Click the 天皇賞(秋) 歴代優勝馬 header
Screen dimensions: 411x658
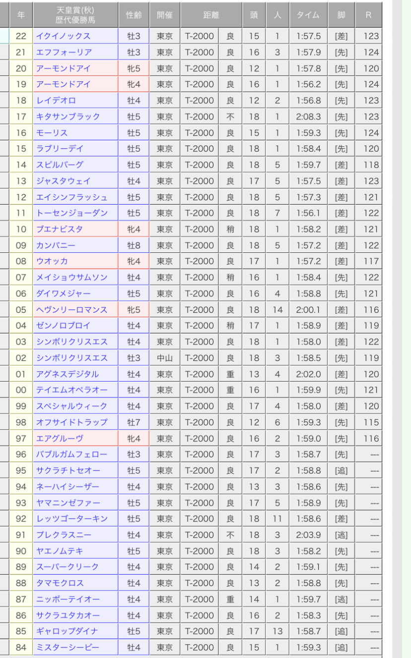75,15
